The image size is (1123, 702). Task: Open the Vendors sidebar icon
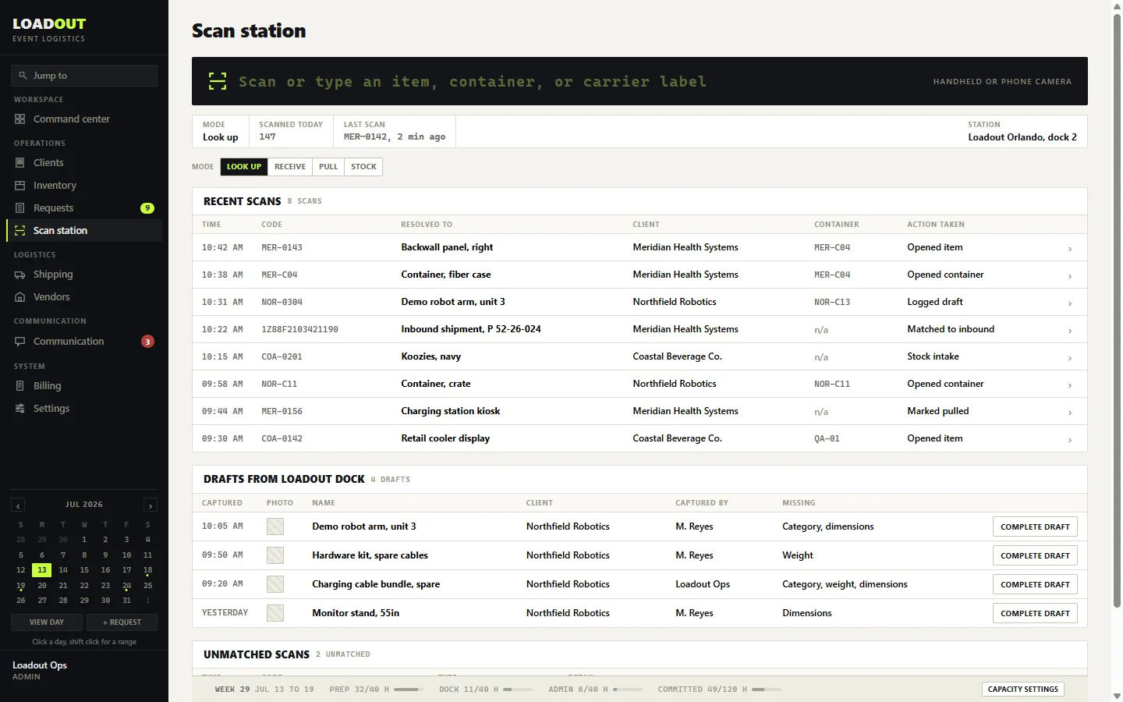[x=20, y=297]
